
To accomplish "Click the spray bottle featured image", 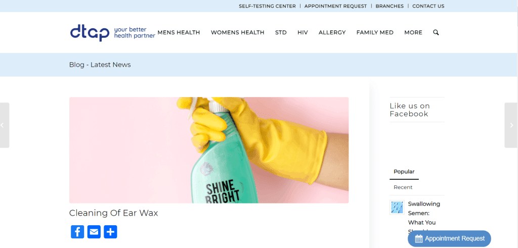I will (x=209, y=150).
